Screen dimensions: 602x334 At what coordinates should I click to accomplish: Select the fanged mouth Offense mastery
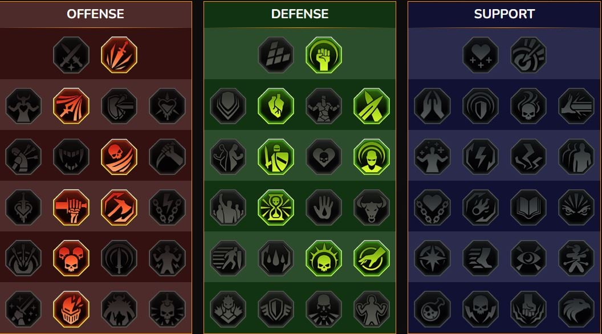tap(71, 157)
